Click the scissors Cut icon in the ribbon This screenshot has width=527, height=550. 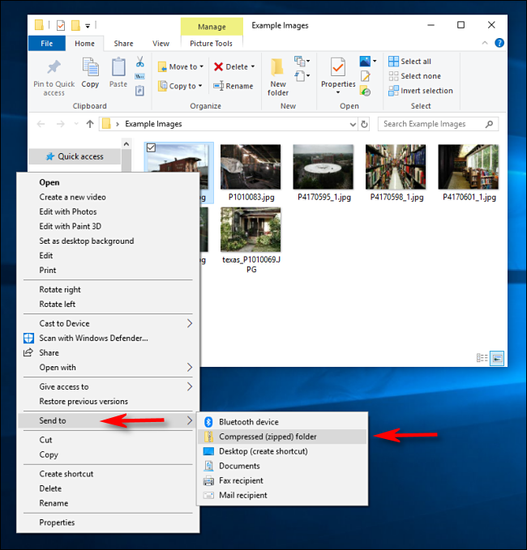tap(140, 62)
